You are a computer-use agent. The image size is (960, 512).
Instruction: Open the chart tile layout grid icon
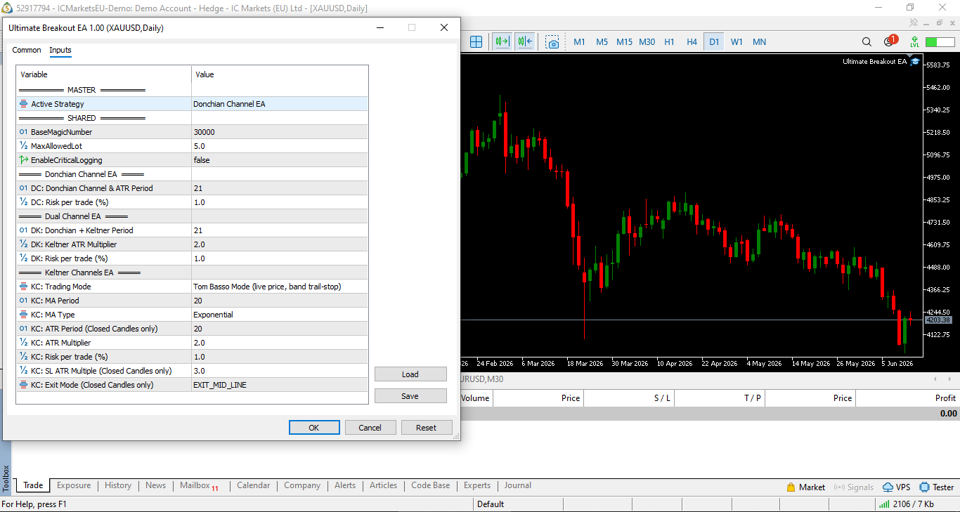coord(476,42)
